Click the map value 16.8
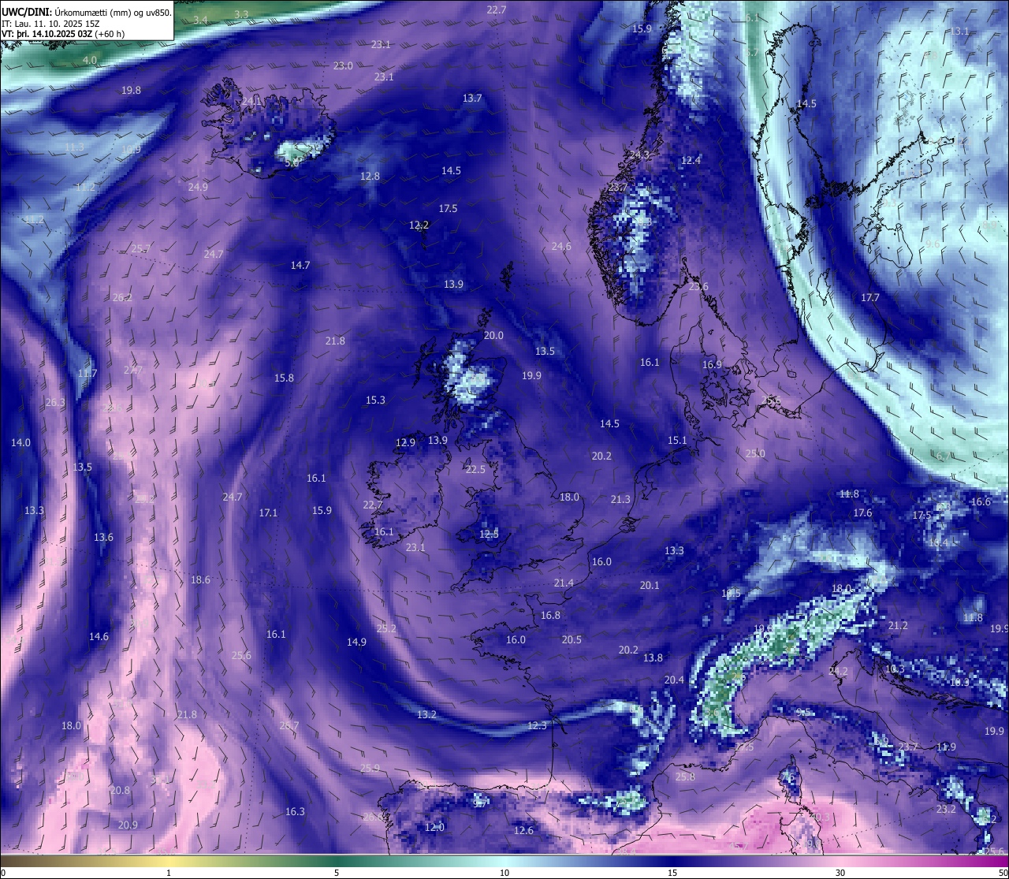 click(550, 615)
